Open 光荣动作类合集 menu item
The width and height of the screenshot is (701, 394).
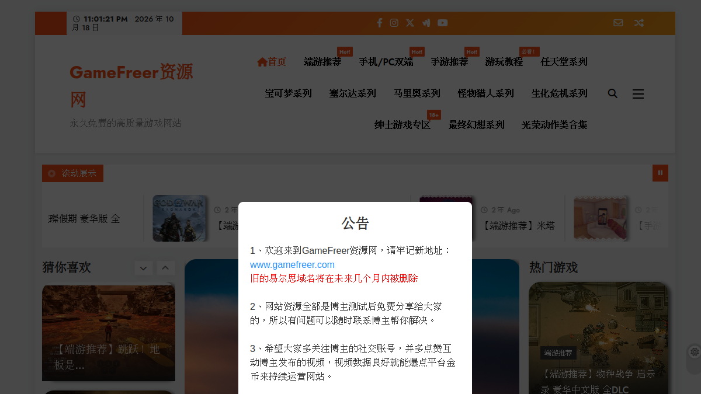[555, 125]
